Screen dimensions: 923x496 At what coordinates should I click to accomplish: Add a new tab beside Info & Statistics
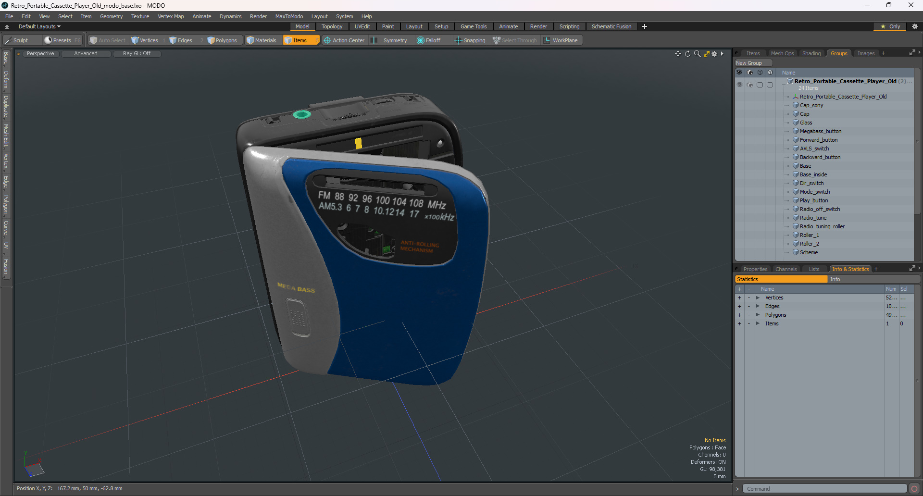(876, 269)
